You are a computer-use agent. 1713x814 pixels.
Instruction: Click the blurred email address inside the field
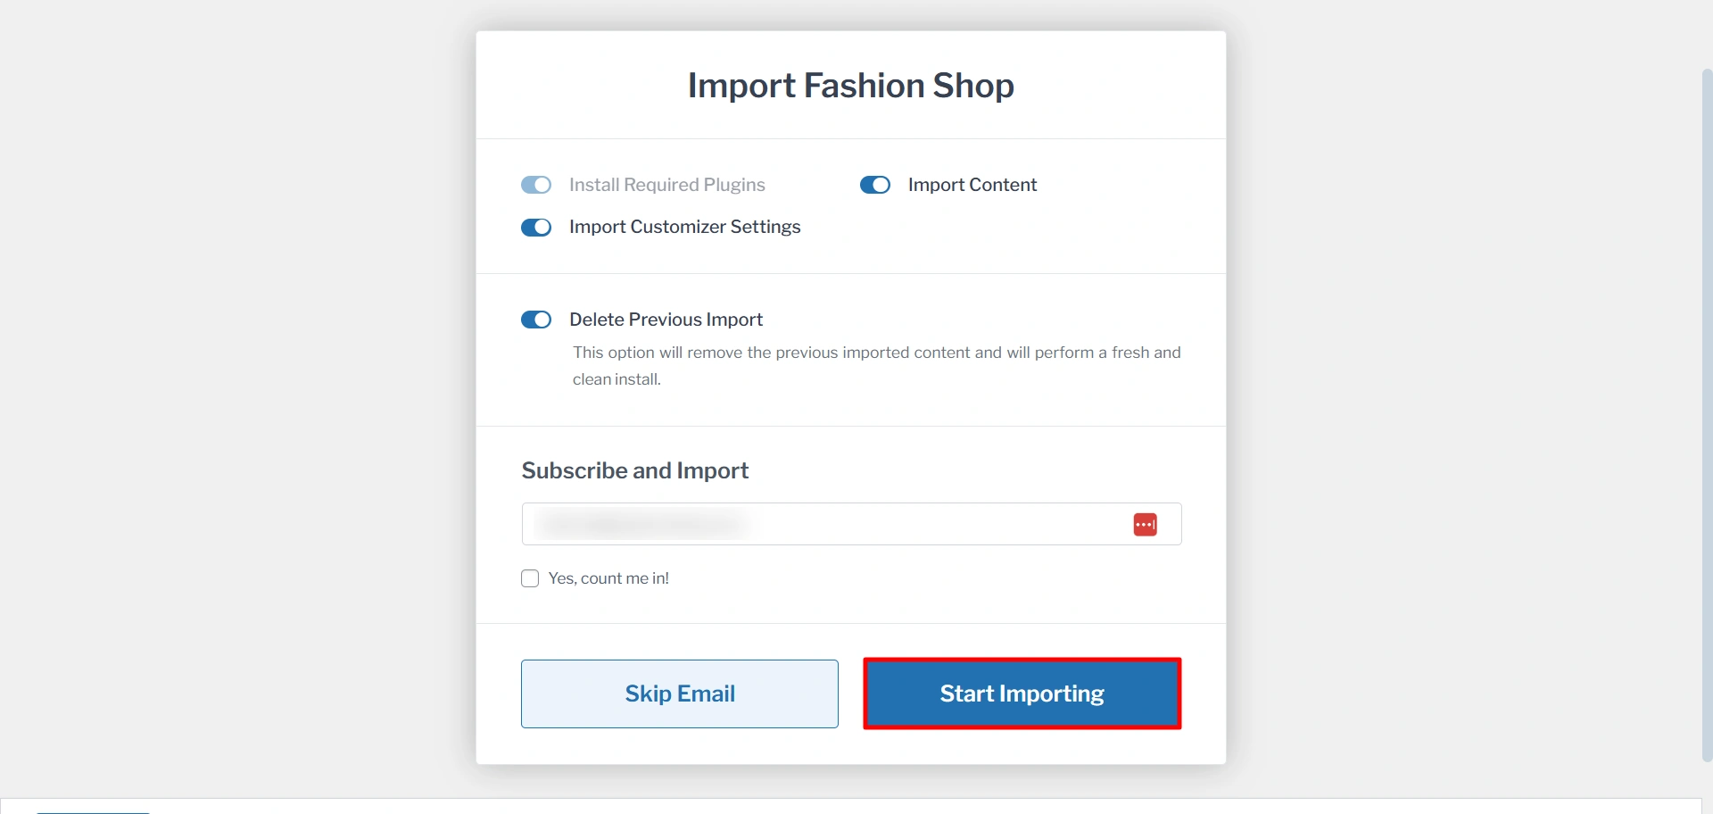642,524
